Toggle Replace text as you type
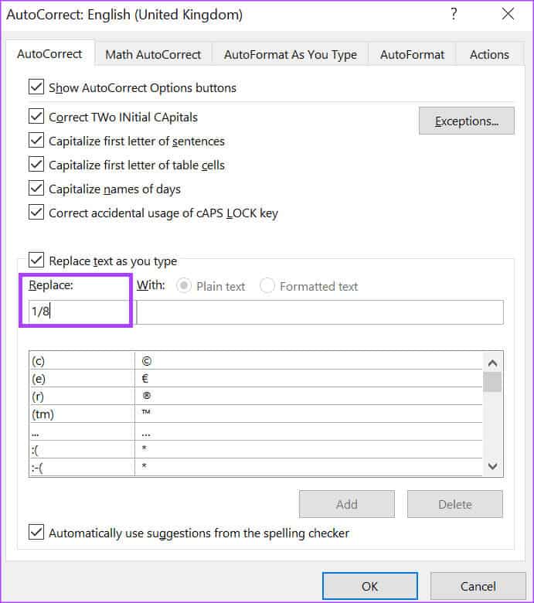This screenshot has width=534, height=603. click(x=36, y=261)
